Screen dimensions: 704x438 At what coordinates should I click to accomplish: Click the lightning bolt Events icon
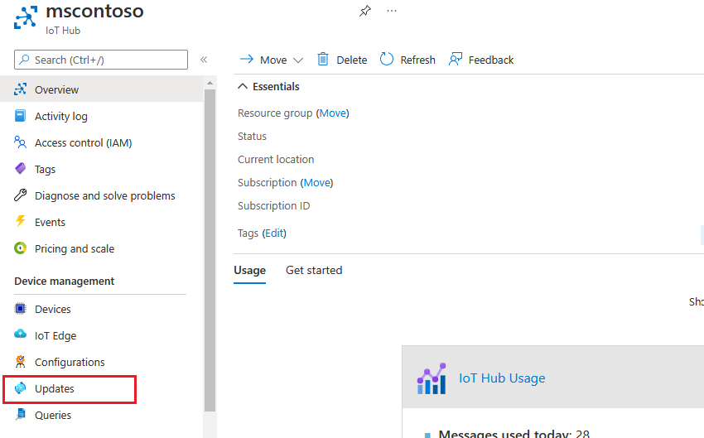click(20, 222)
